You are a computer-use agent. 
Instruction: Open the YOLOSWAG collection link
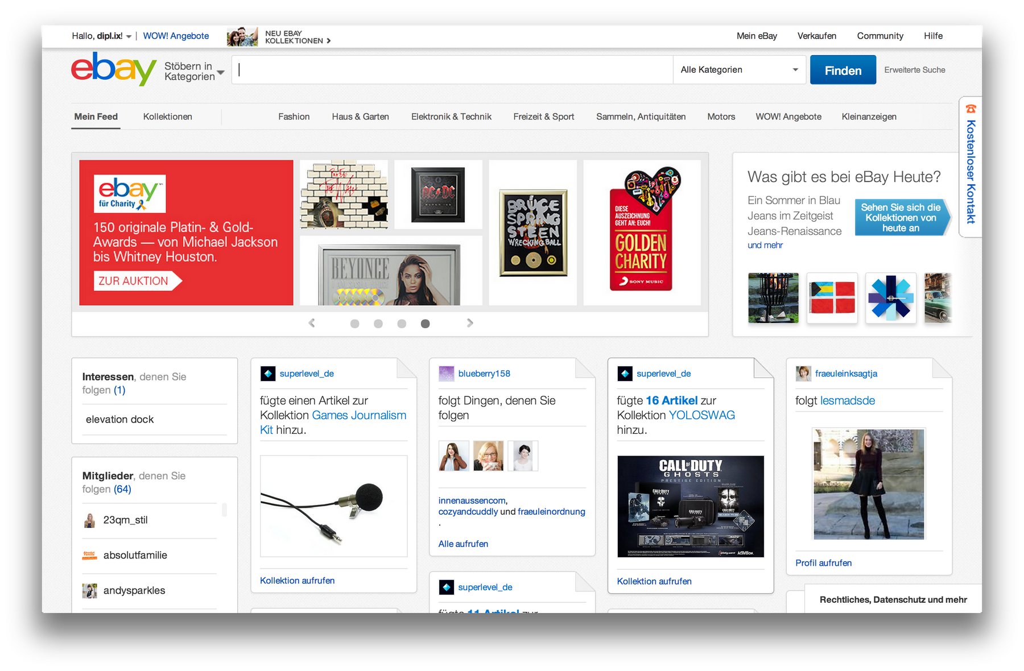point(702,415)
